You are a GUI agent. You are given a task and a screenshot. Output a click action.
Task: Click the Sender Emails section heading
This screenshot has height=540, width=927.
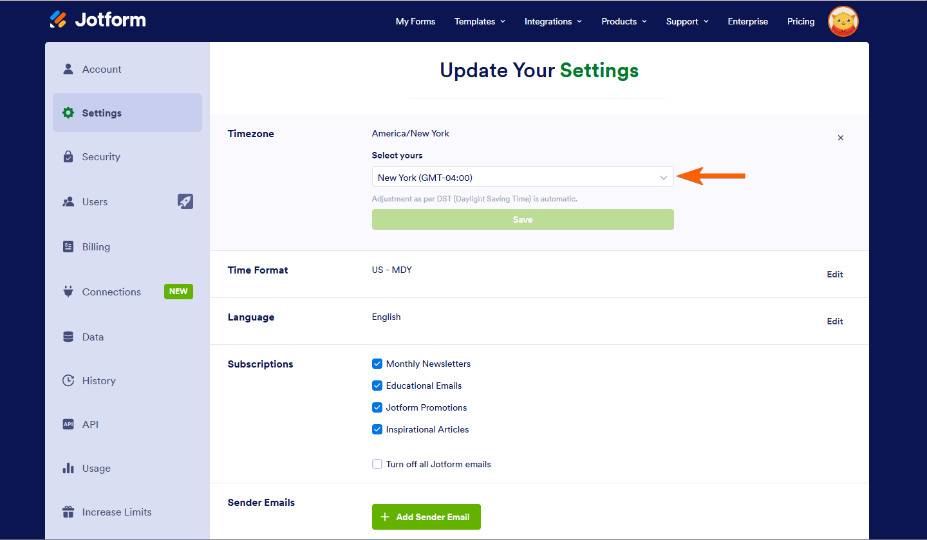[261, 502]
